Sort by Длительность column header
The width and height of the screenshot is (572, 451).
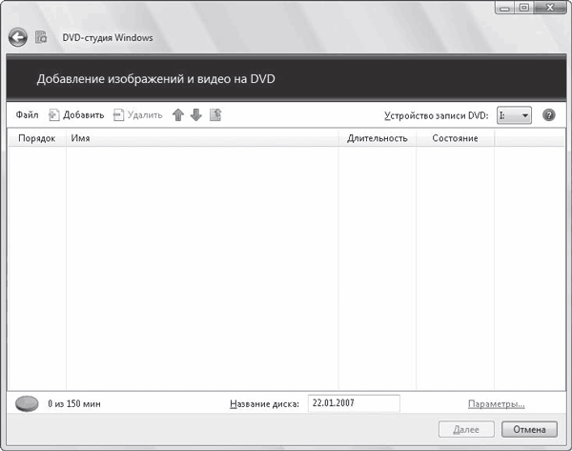(378, 138)
